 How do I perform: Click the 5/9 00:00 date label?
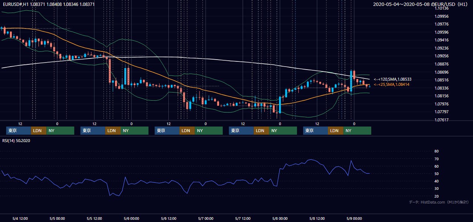tap(354, 218)
